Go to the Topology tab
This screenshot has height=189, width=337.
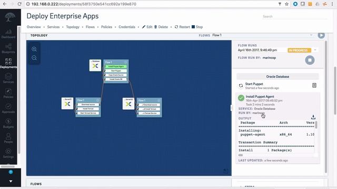tap(73, 27)
